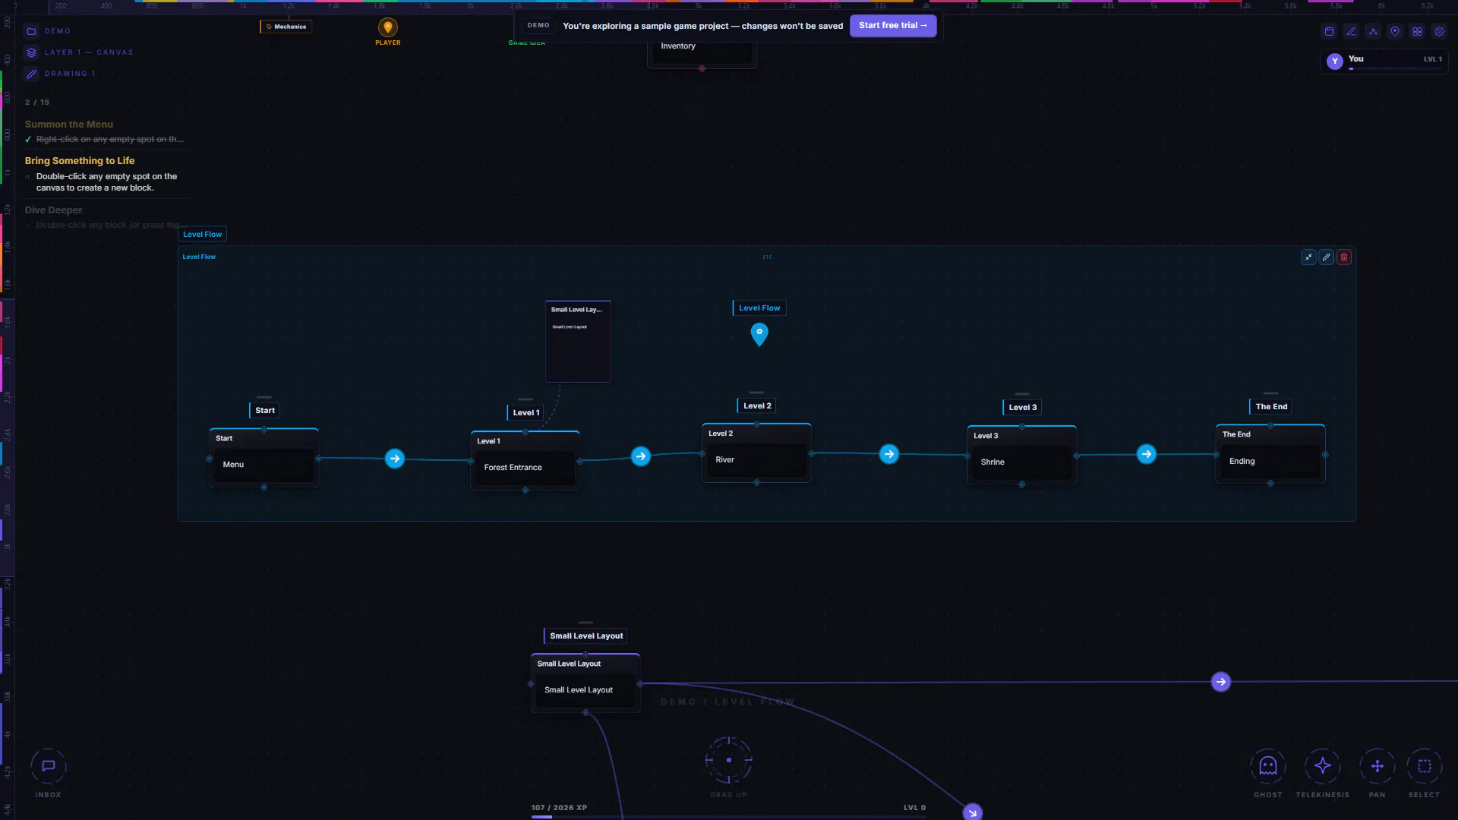Collapse the Level Flow frame with the shrink icon
This screenshot has width=1458, height=820.
1308,257
